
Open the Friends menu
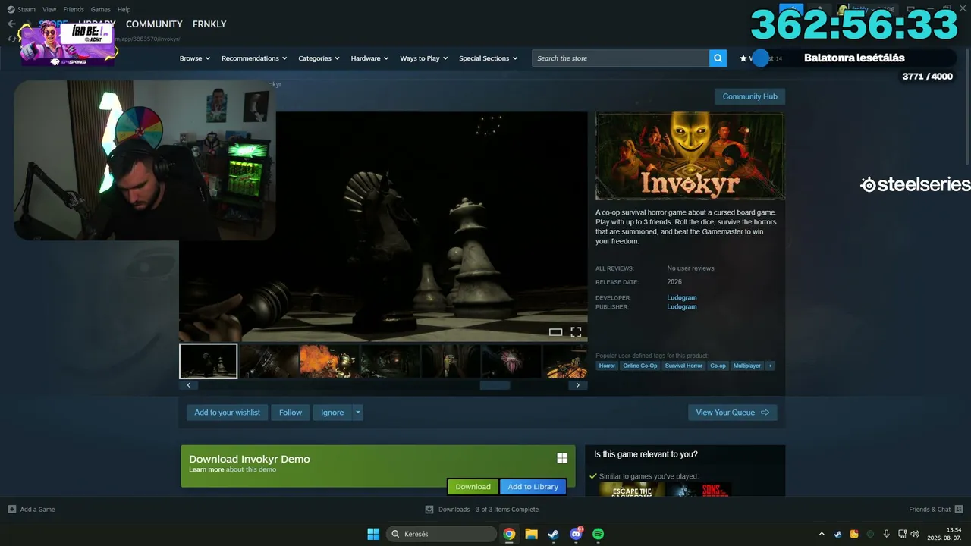click(x=74, y=9)
